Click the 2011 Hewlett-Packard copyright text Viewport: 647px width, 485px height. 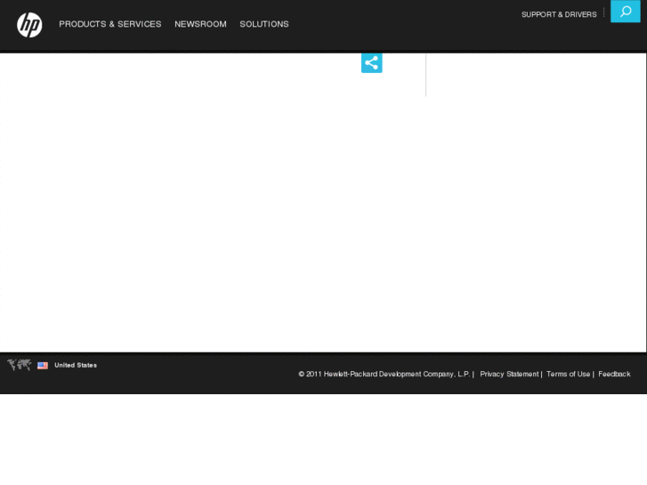384,374
